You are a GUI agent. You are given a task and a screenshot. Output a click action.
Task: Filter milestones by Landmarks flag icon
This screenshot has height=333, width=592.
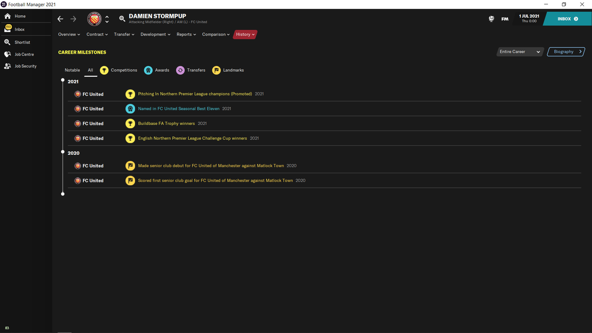[216, 70]
